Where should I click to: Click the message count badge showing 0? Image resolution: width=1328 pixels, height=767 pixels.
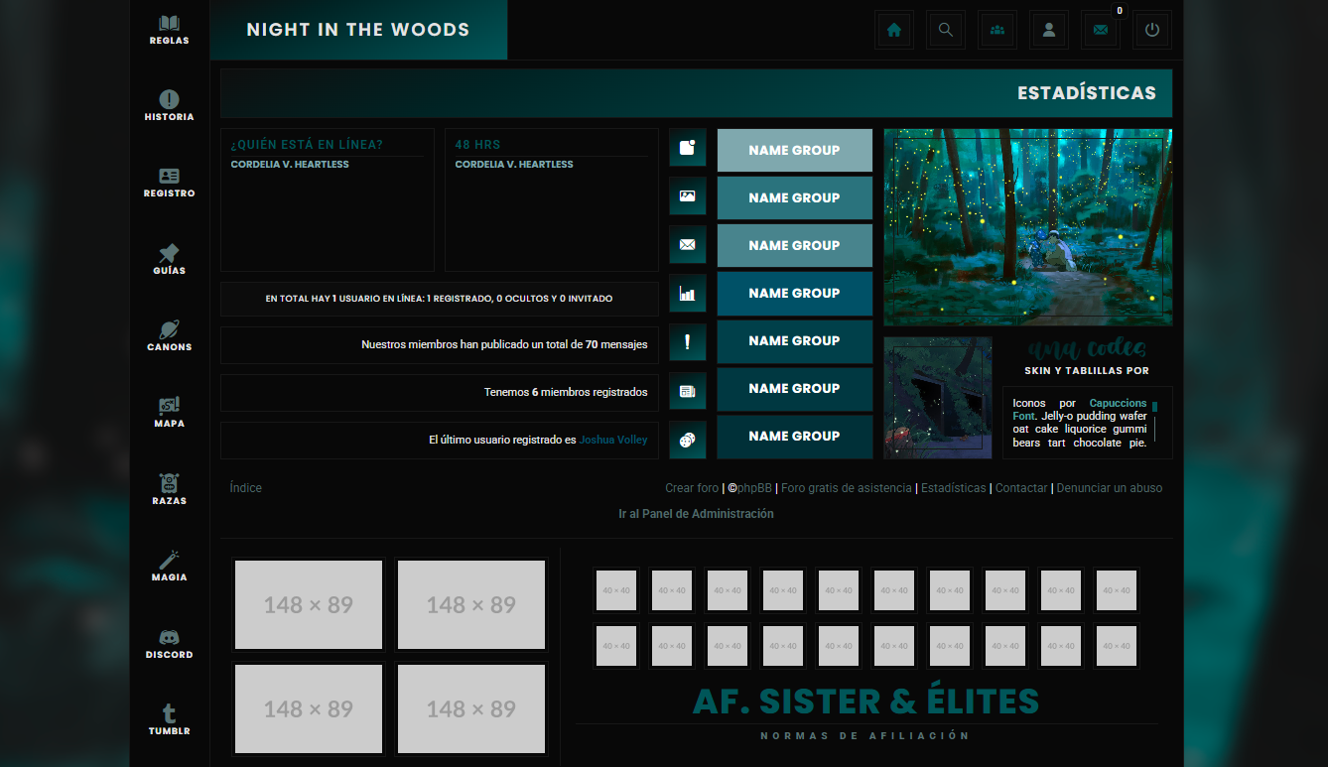[1120, 11]
